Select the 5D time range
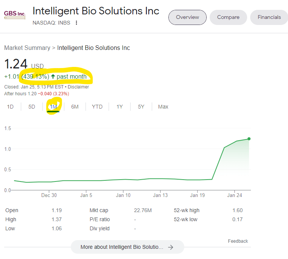The height and width of the screenshot is (259, 288). coord(32,107)
